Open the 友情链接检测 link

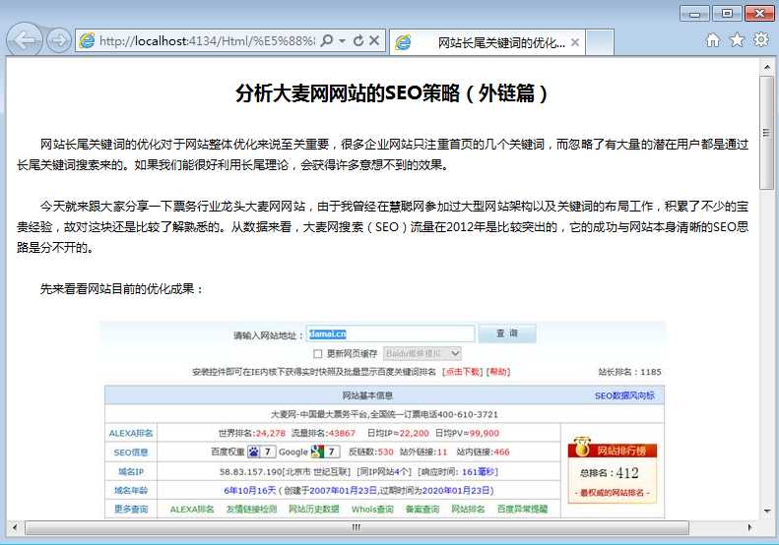(x=251, y=510)
